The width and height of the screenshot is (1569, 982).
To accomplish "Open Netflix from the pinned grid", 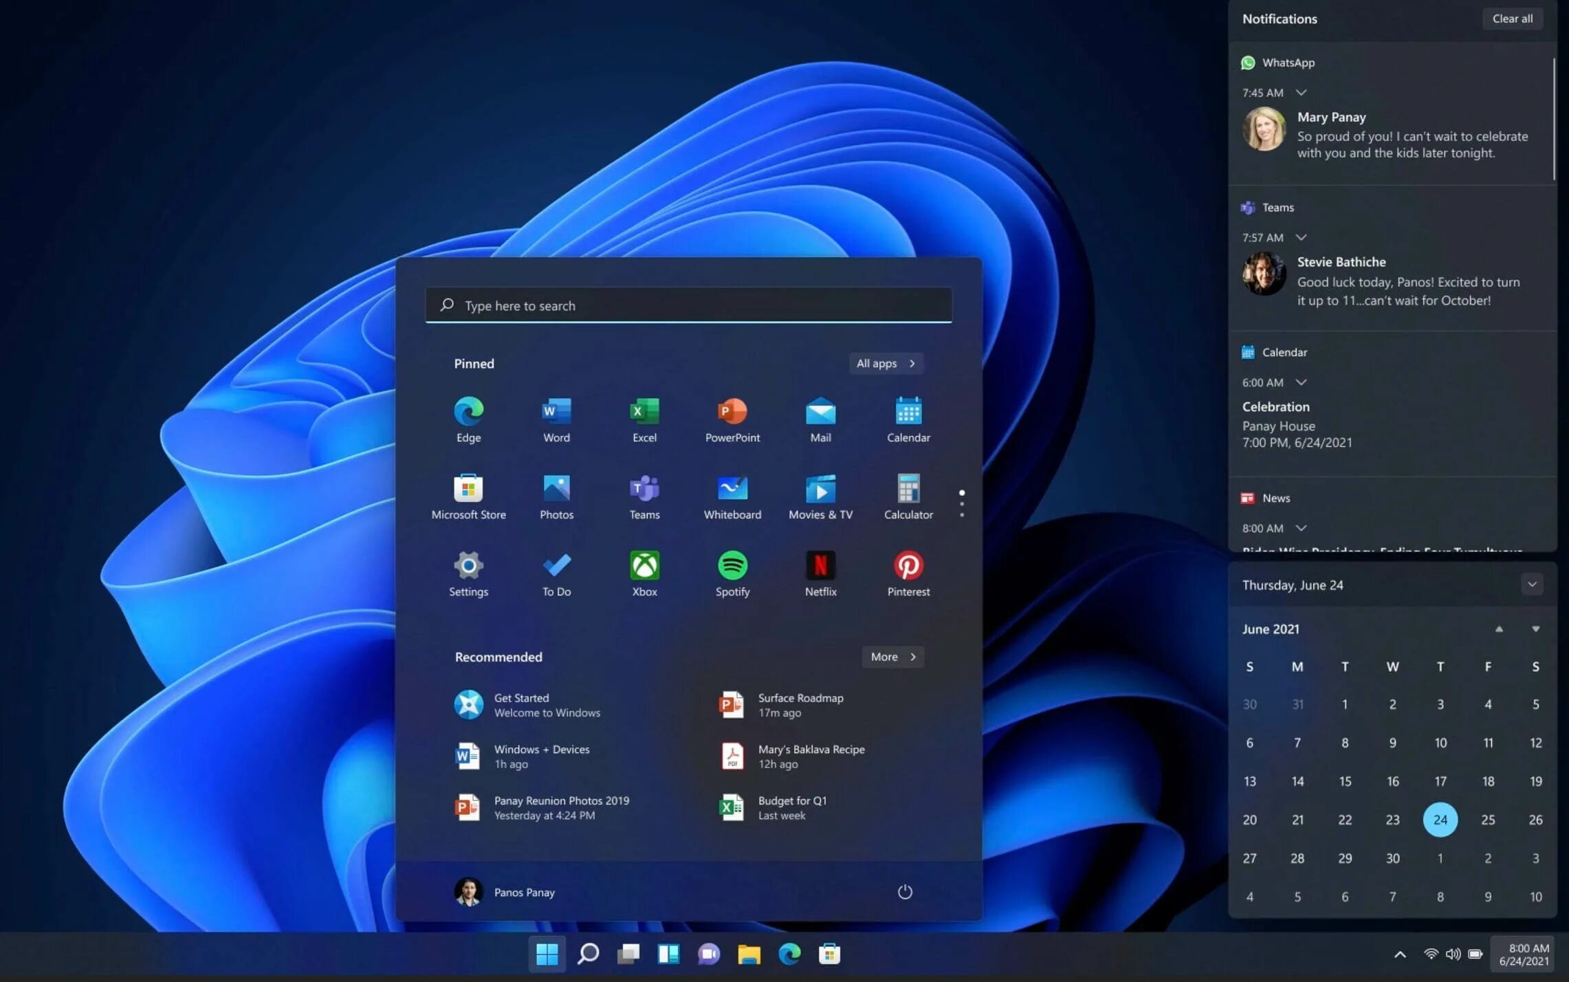I will click(x=820, y=566).
